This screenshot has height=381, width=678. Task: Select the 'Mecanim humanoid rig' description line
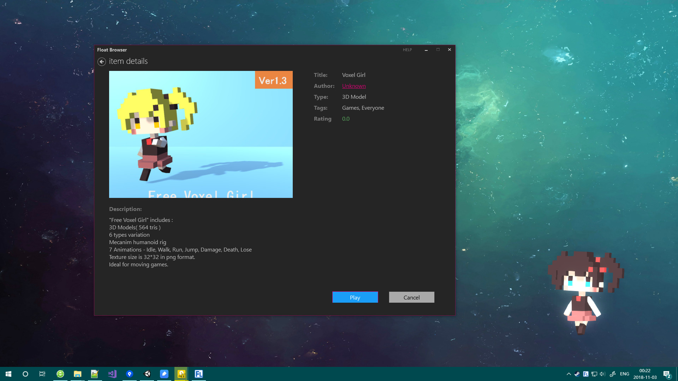137,242
